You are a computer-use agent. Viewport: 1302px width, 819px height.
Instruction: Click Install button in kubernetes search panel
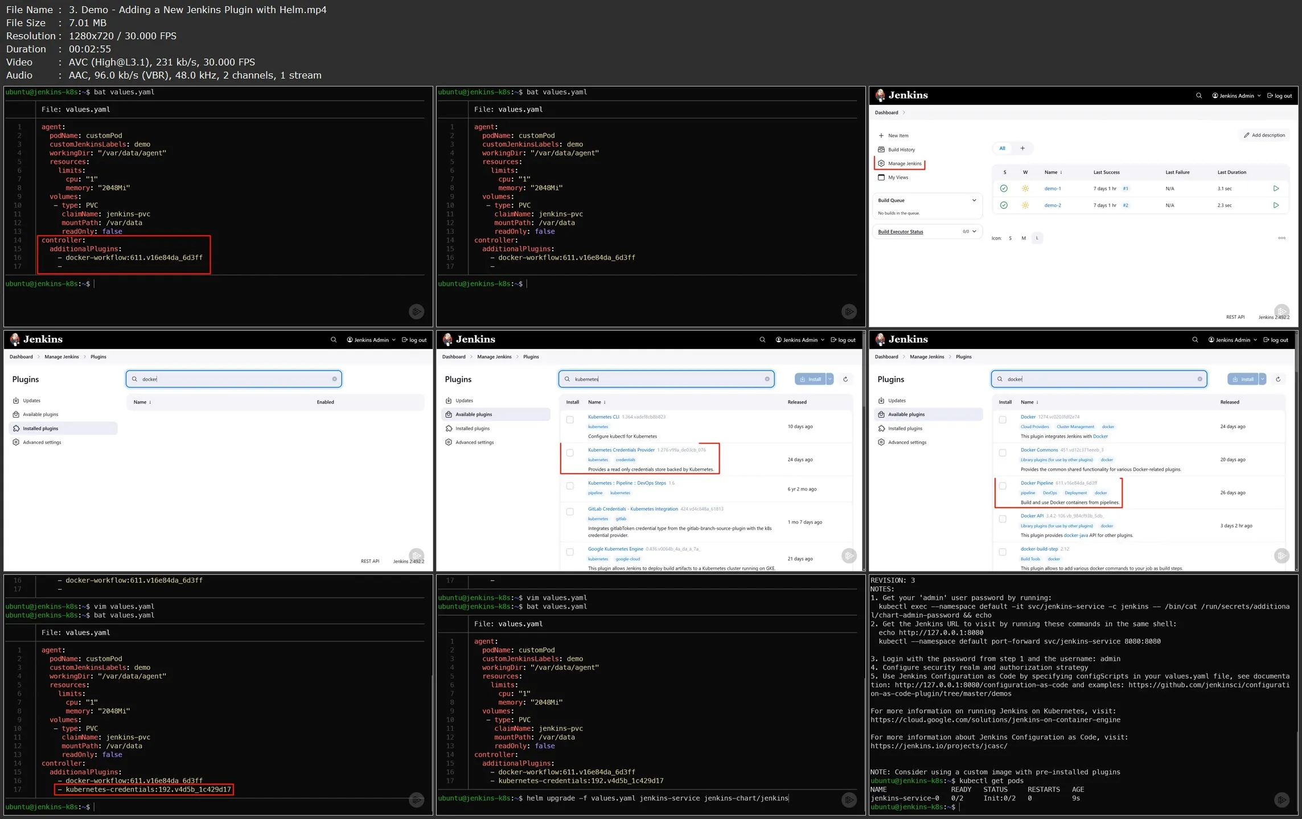(810, 379)
